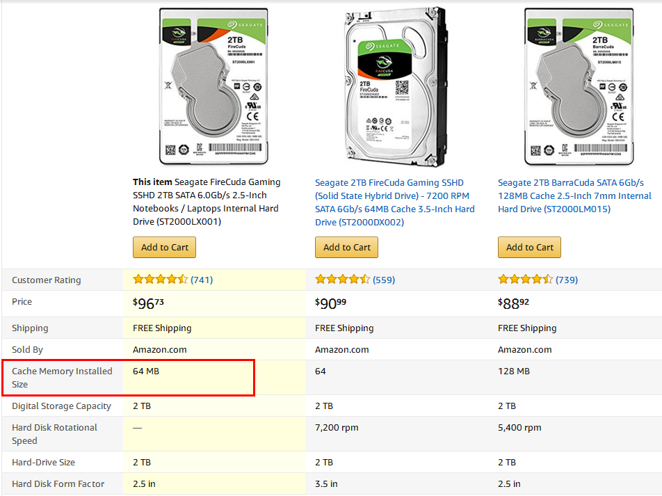Click the 'Digital Storage Capacity' row label
The width and height of the screenshot is (662, 496).
point(62,406)
